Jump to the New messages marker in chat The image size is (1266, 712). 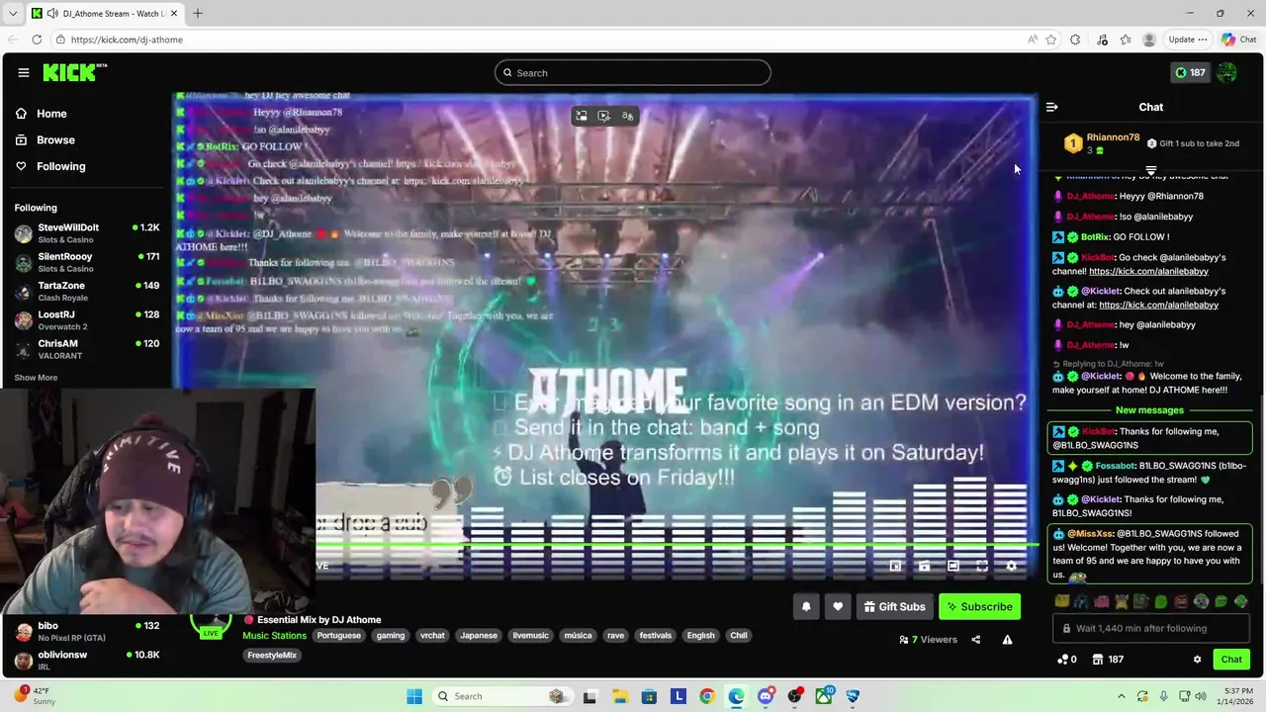[1149, 410]
